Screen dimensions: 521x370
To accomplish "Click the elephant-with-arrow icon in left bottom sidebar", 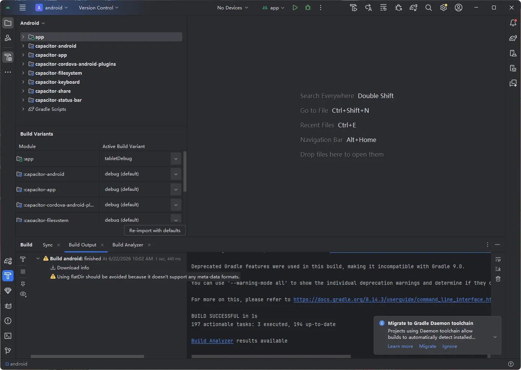I will [x=8, y=261].
